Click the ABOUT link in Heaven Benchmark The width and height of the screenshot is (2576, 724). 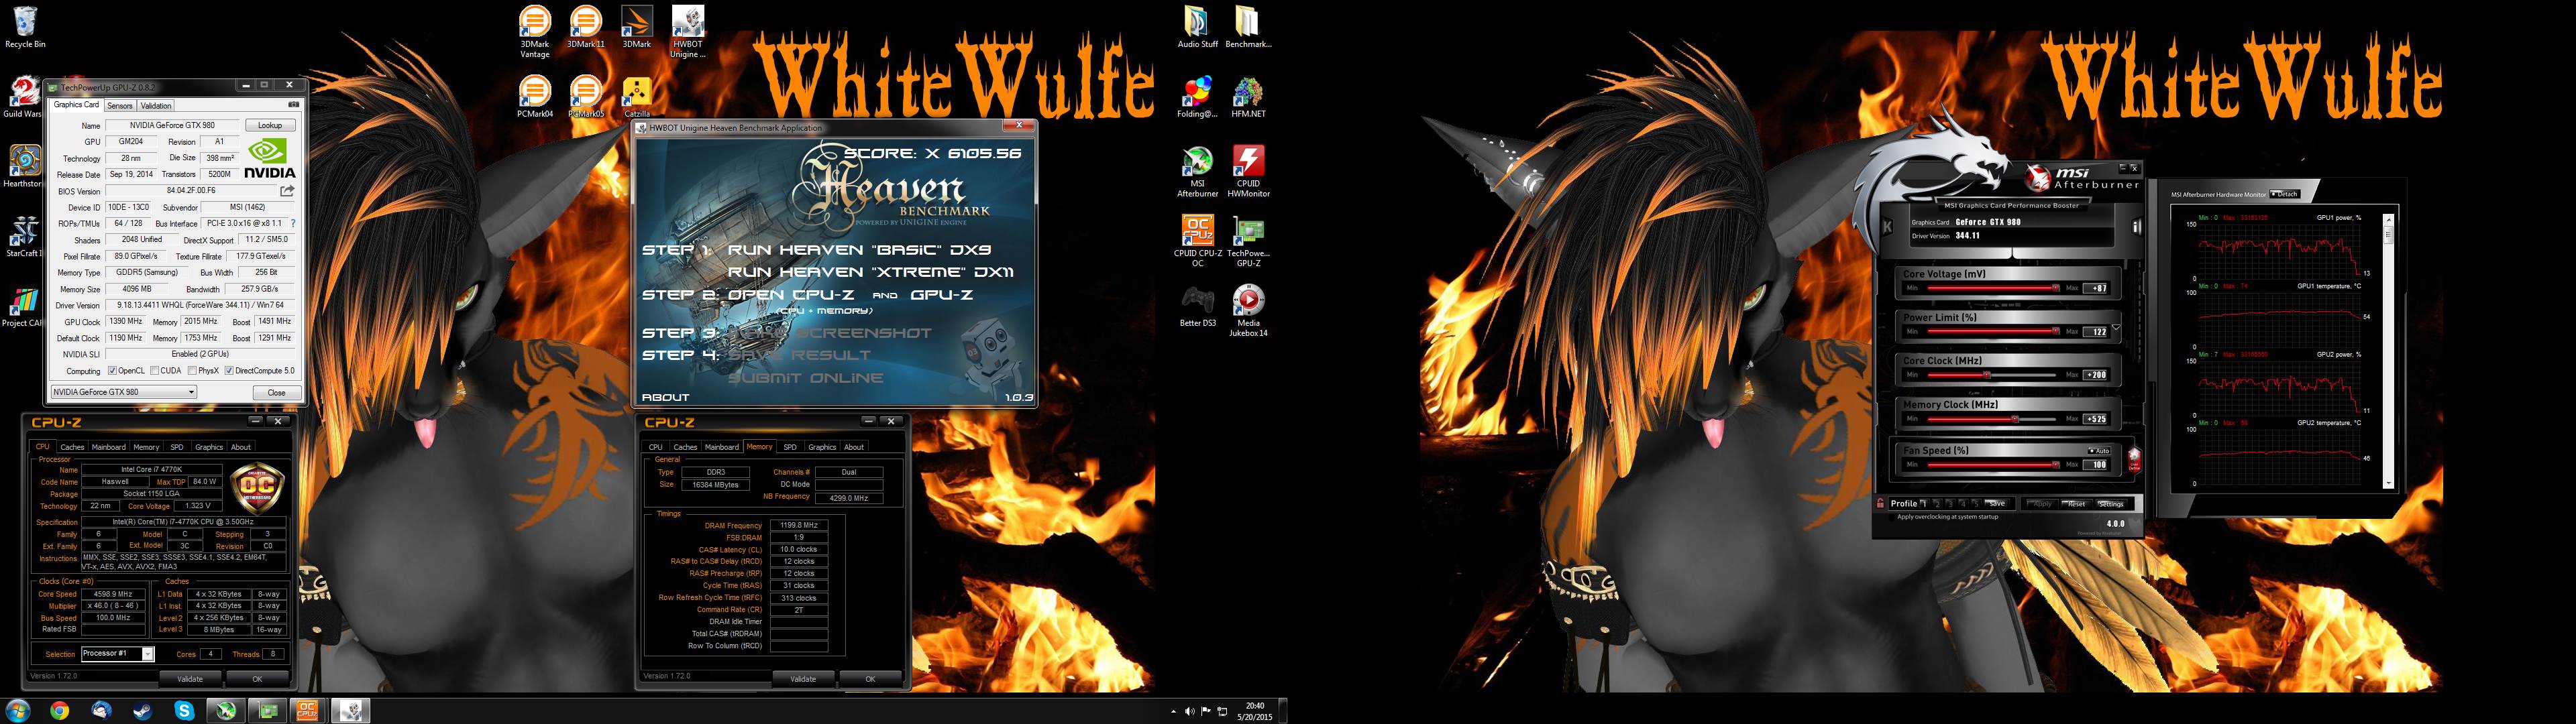pos(665,397)
